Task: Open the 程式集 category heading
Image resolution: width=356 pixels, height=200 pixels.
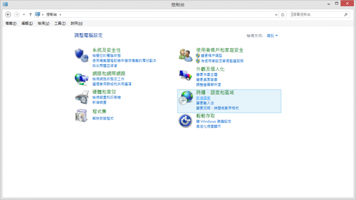Action: [x=99, y=111]
